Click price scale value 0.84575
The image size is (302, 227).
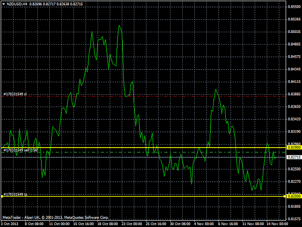coord(294,57)
